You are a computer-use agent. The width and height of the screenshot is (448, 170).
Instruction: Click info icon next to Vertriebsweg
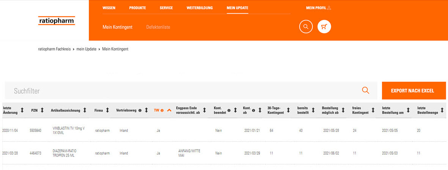[x=140, y=110]
